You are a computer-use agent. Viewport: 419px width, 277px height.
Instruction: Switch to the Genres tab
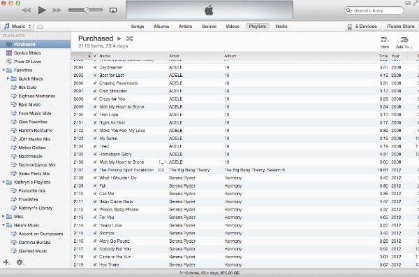[209, 26]
